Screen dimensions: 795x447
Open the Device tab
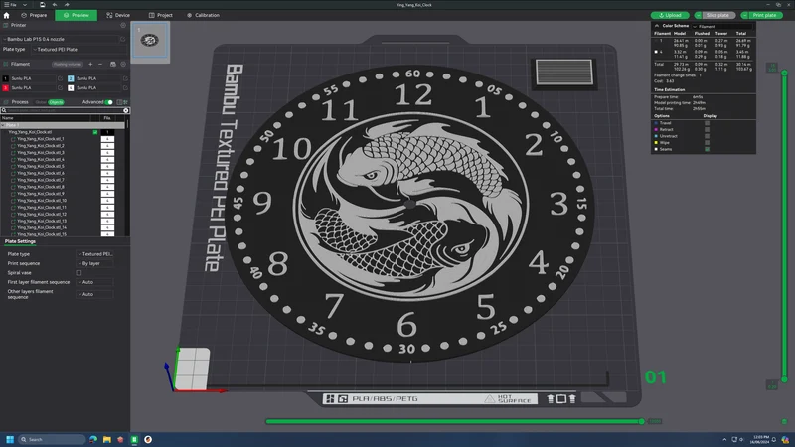118,15
